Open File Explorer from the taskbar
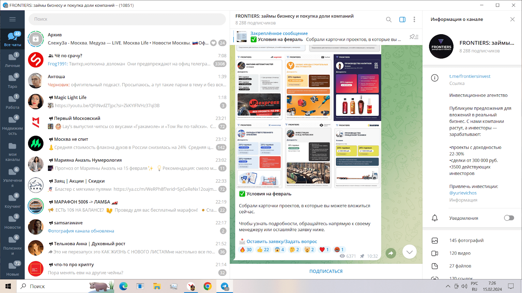 point(157,286)
